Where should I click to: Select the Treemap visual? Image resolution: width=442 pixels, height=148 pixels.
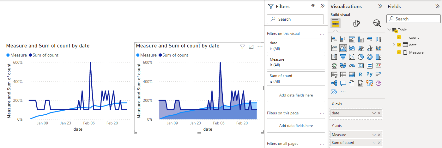[378, 57]
